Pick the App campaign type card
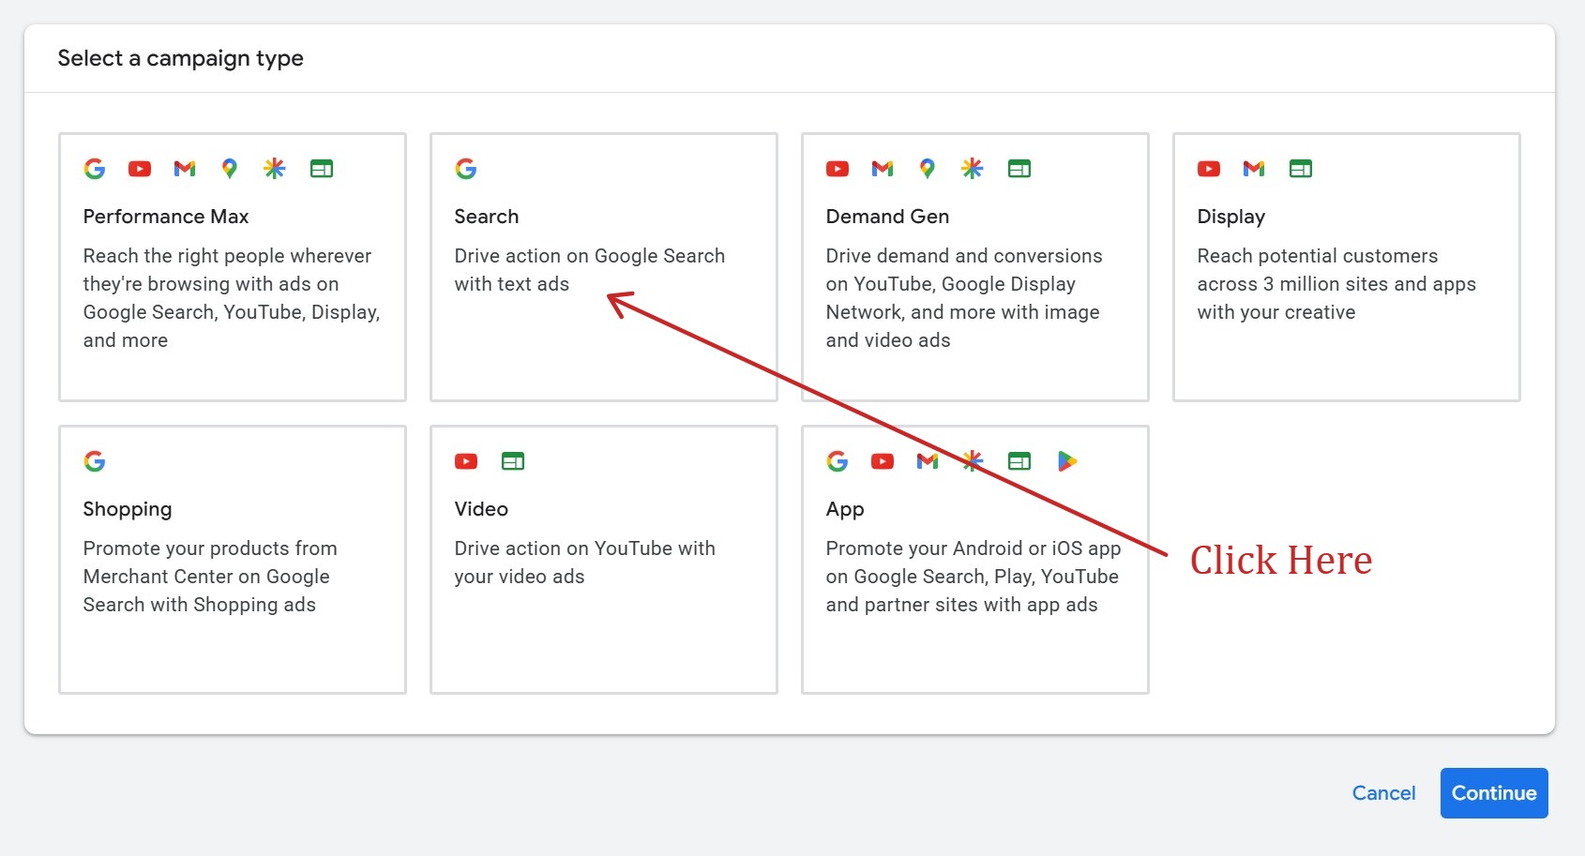Screen dimensions: 1585x856 click(x=975, y=560)
